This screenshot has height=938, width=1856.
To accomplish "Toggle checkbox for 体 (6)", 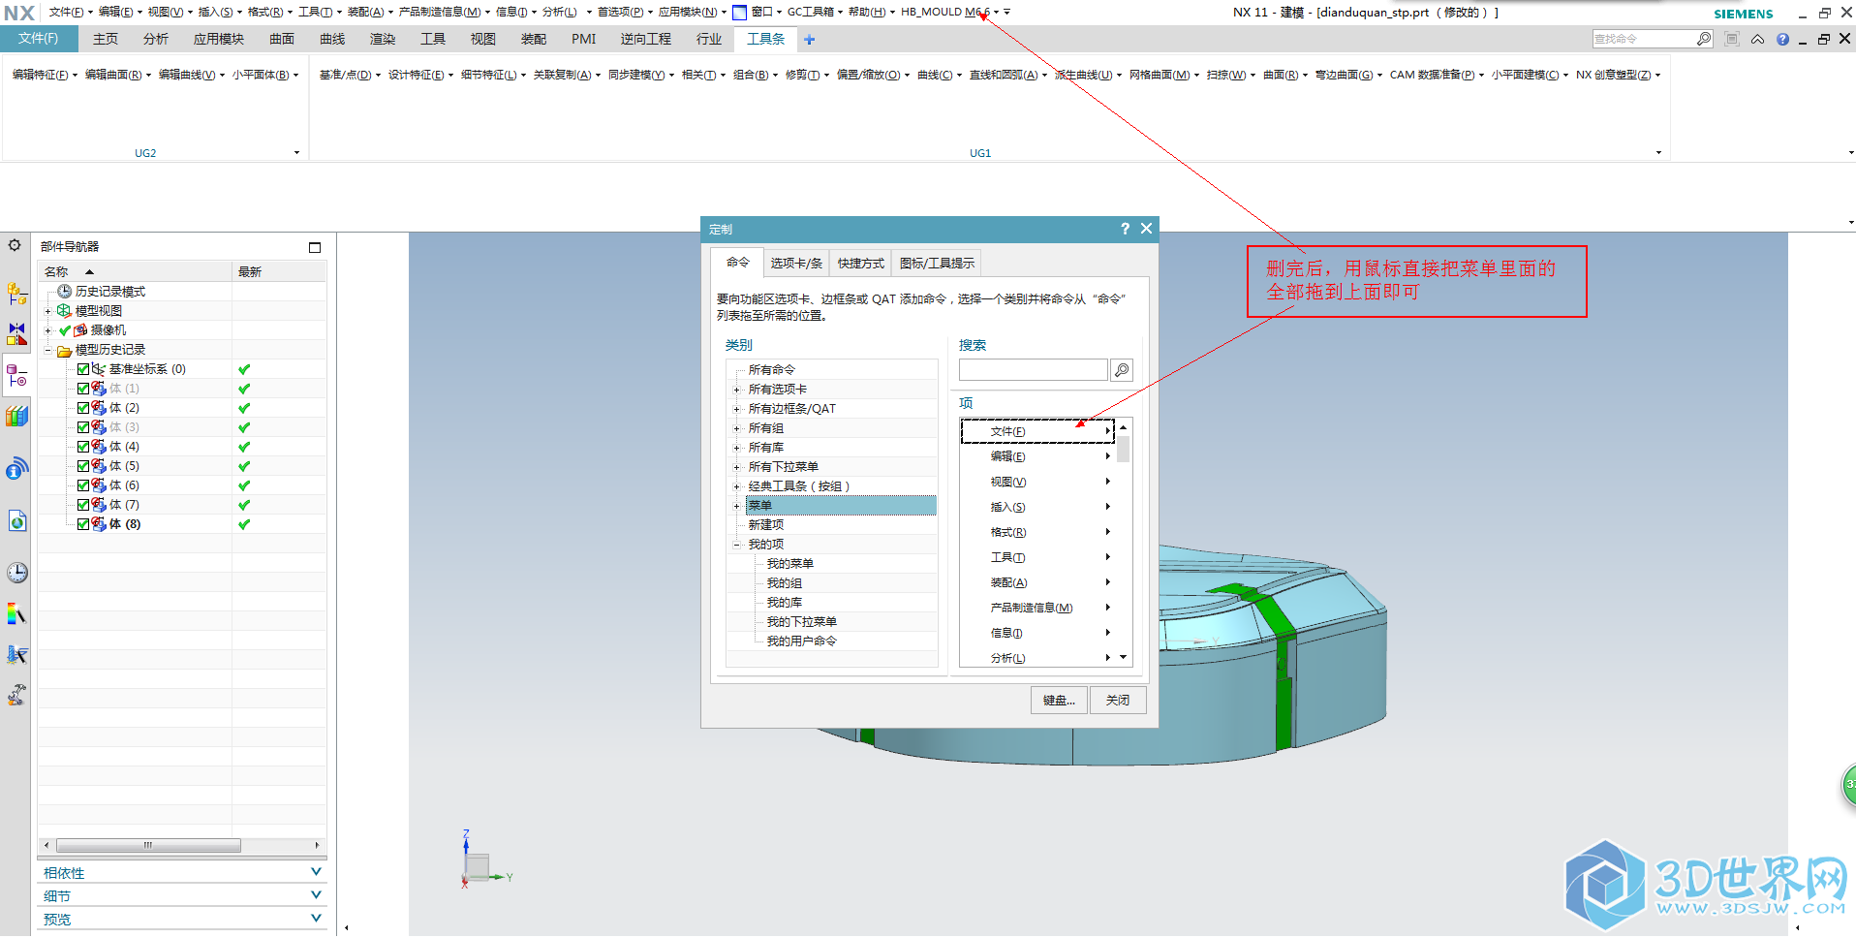I will pyautogui.click(x=83, y=485).
